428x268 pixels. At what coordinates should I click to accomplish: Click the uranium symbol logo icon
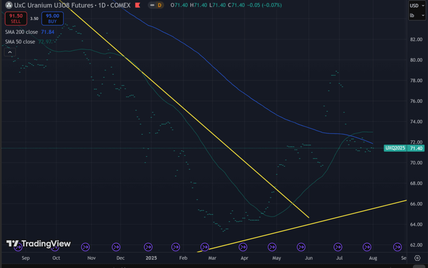coord(8,5)
